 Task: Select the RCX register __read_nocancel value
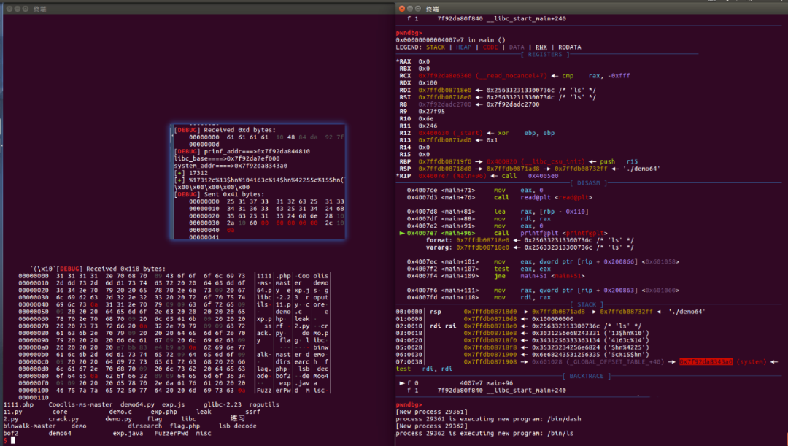pyautogui.click(x=482, y=76)
